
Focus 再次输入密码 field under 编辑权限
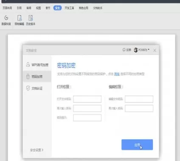(139, 108)
